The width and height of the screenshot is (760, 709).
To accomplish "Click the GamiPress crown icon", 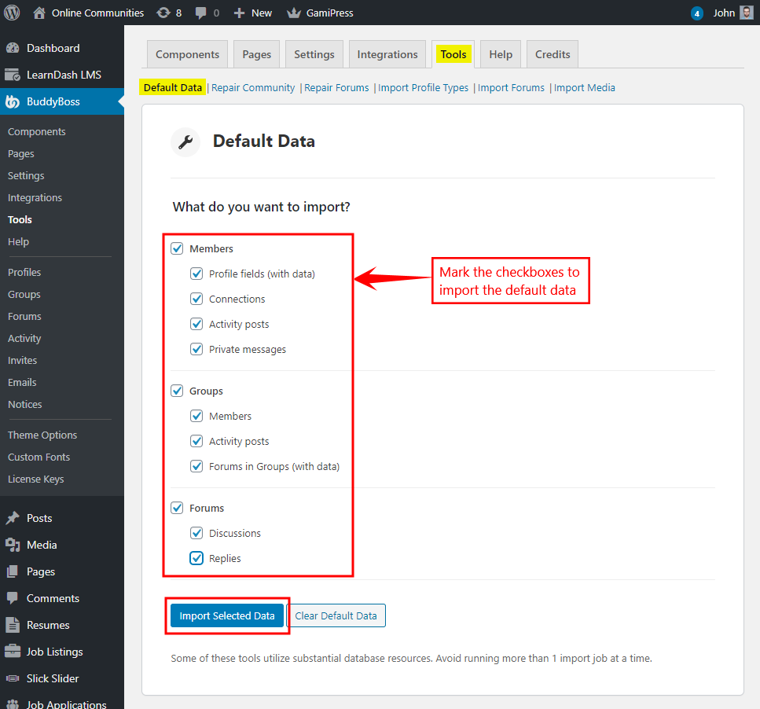I will click(x=294, y=13).
